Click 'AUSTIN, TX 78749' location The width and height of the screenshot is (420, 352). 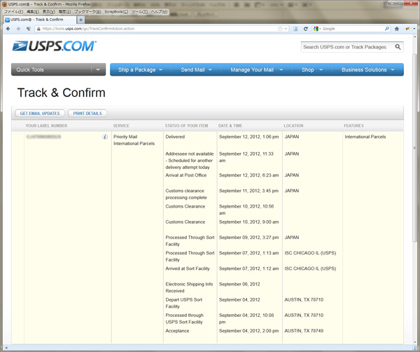click(x=304, y=331)
